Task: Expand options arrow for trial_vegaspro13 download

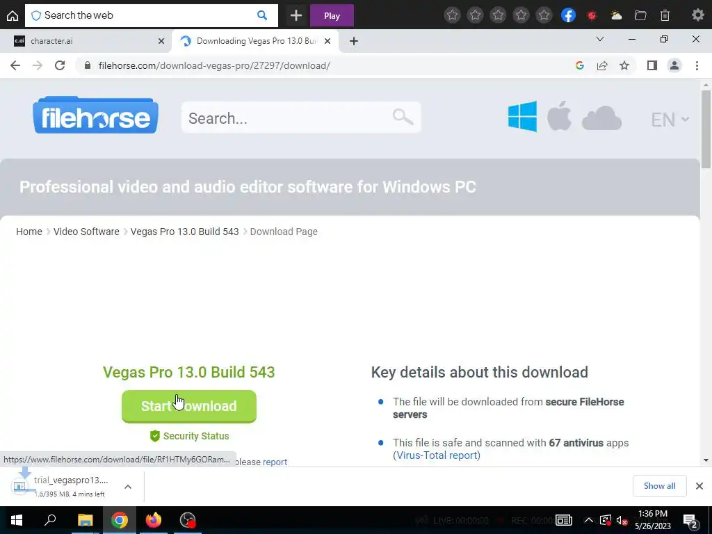Action: pyautogui.click(x=128, y=487)
